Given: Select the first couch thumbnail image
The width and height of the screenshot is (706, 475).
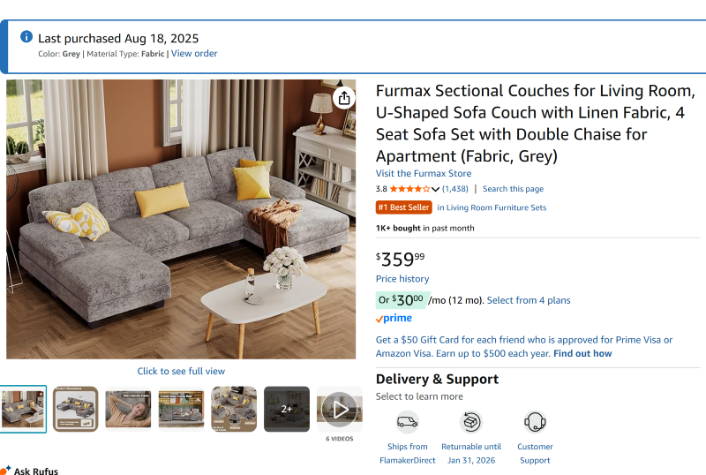Looking at the screenshot, I should pyautogui.click(x=23, y=409).
